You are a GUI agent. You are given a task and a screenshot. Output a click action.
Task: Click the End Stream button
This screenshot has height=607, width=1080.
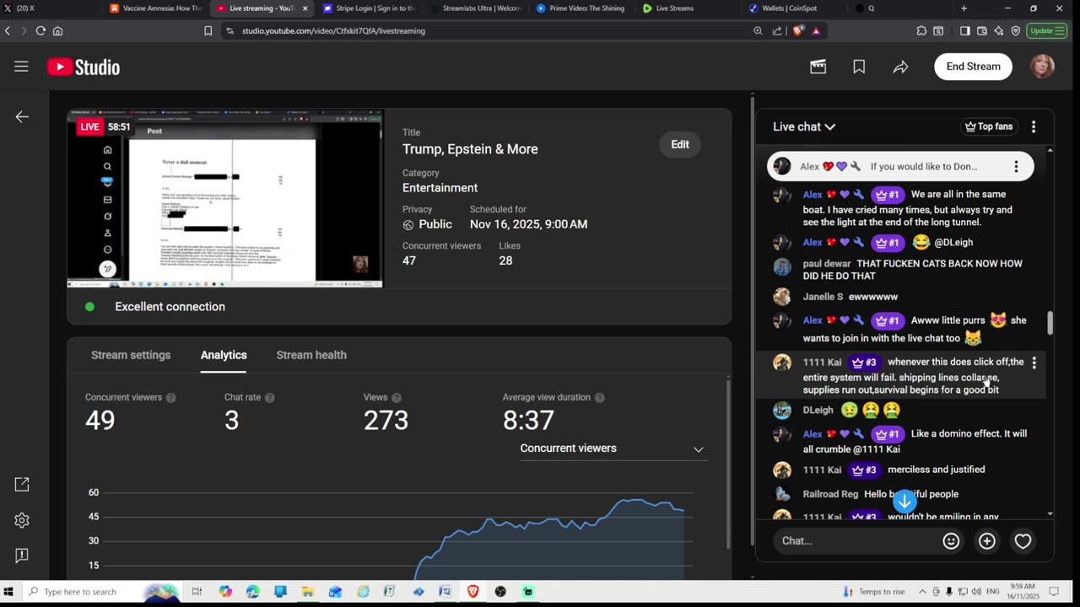pyautogui.click(x=973, y=67)
